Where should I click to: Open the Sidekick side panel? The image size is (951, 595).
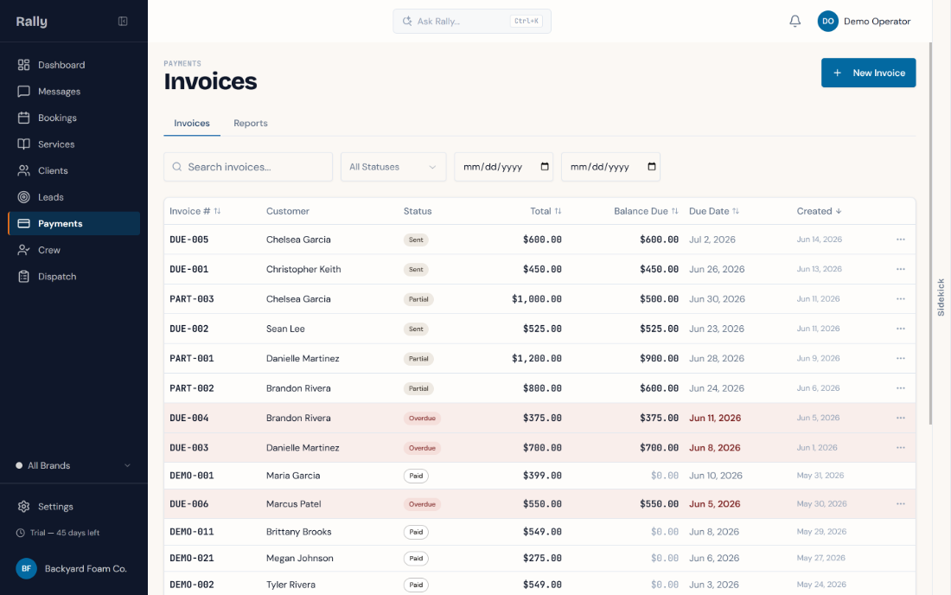[941, 297]
